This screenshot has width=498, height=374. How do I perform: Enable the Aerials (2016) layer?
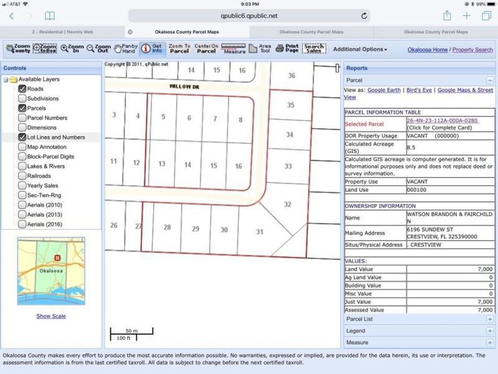22,224
